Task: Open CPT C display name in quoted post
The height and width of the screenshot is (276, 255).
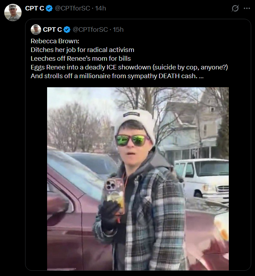Action: click(x=52, y=30)
